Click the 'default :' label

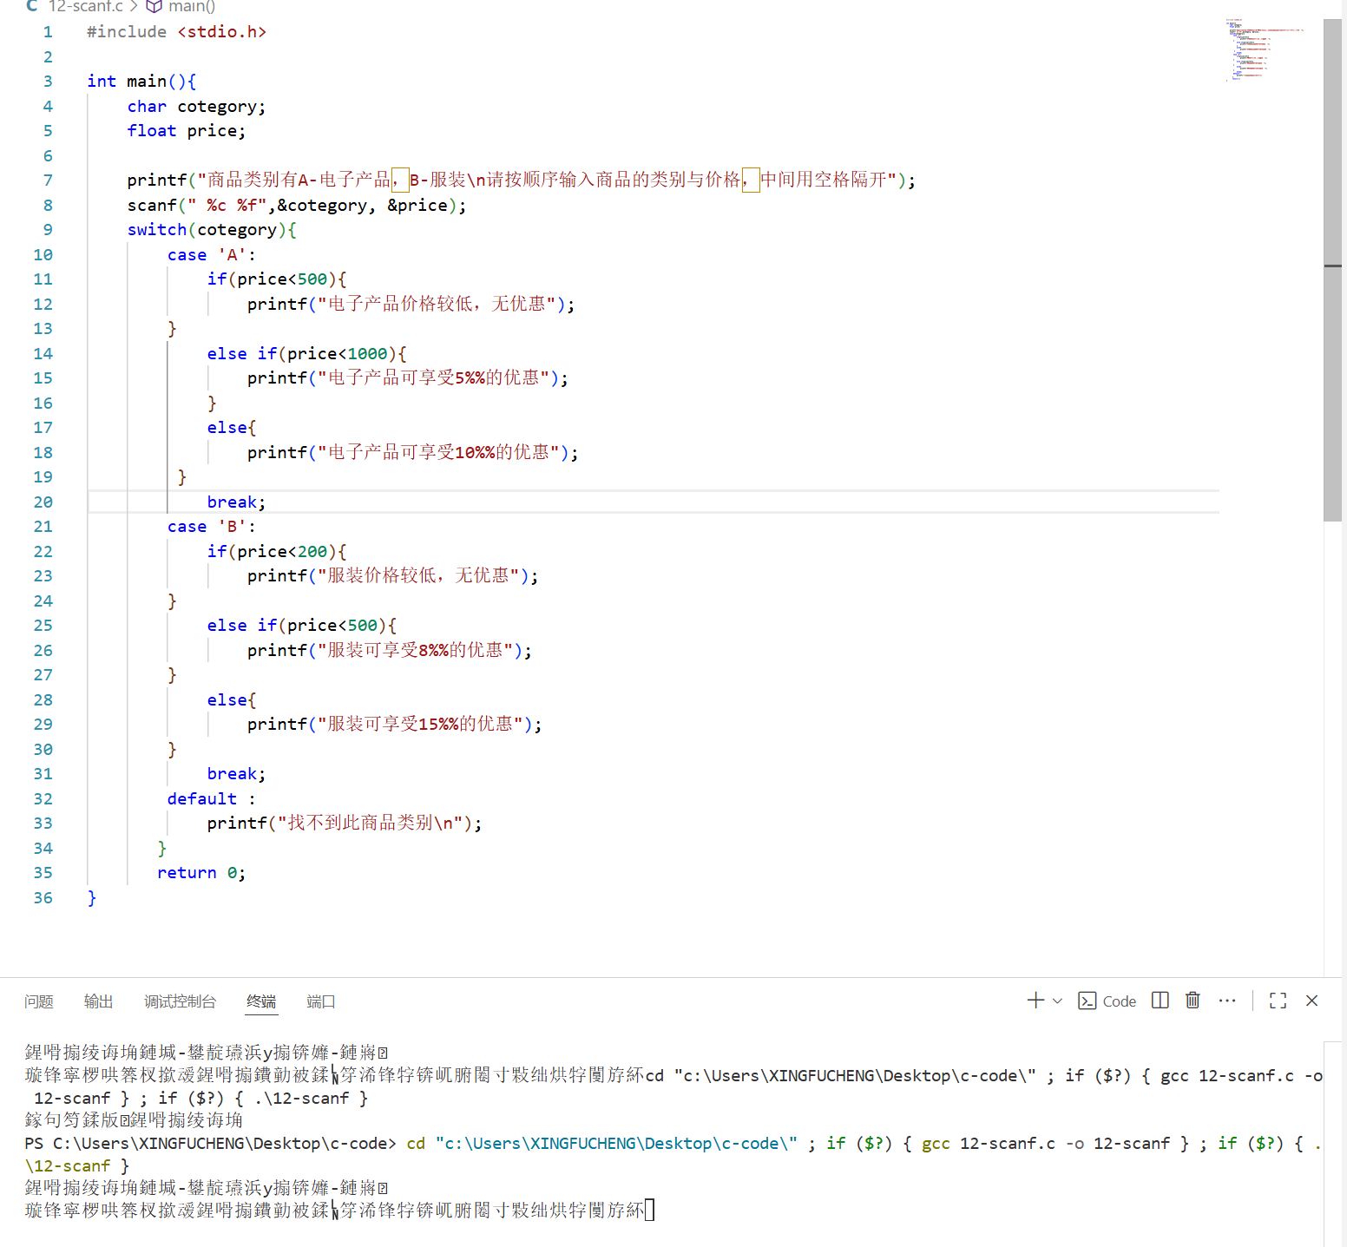click(x=212, y=798)
